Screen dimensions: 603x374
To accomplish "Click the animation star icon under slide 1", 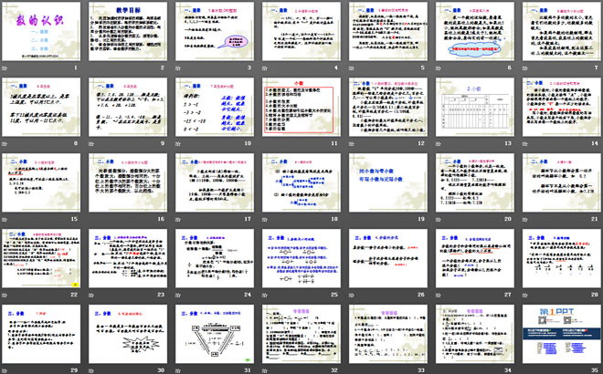I will click(5, 68).
